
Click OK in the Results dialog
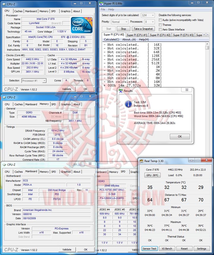click(180, 136)
